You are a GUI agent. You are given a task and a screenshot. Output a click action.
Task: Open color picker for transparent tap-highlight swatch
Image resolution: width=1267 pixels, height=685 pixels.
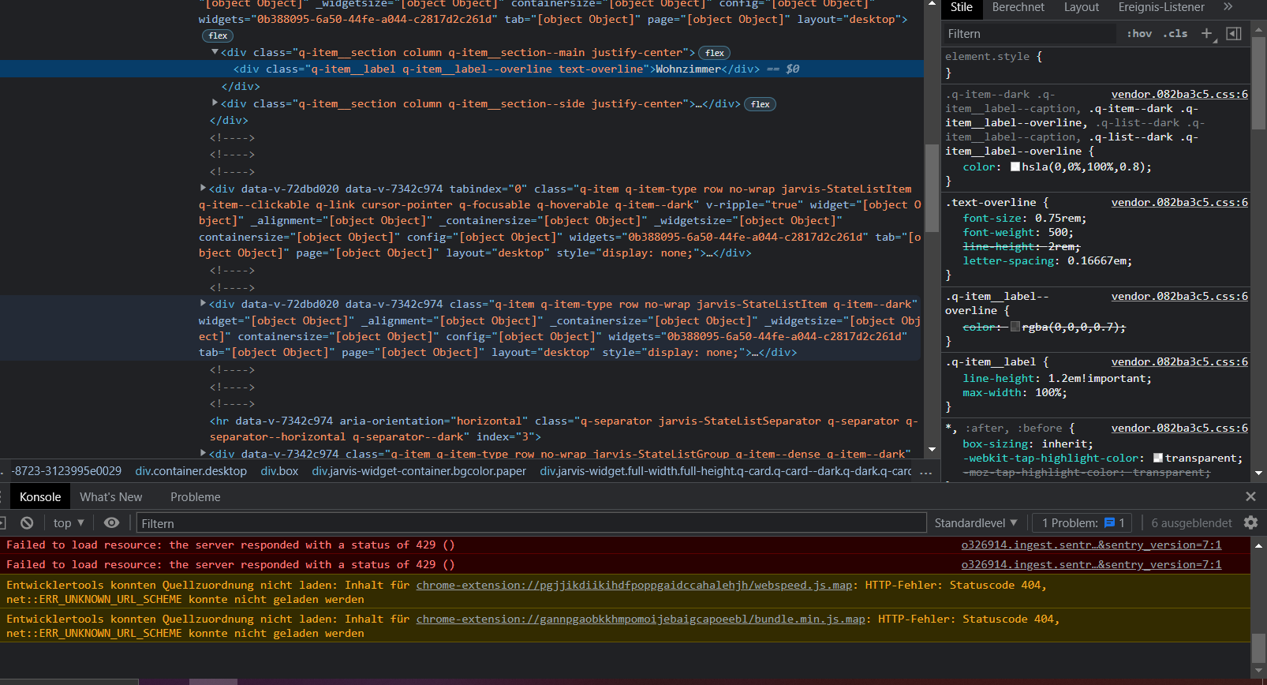(x=1158, y=458)
